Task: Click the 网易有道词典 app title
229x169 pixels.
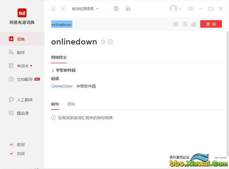Action: point(22,22)
